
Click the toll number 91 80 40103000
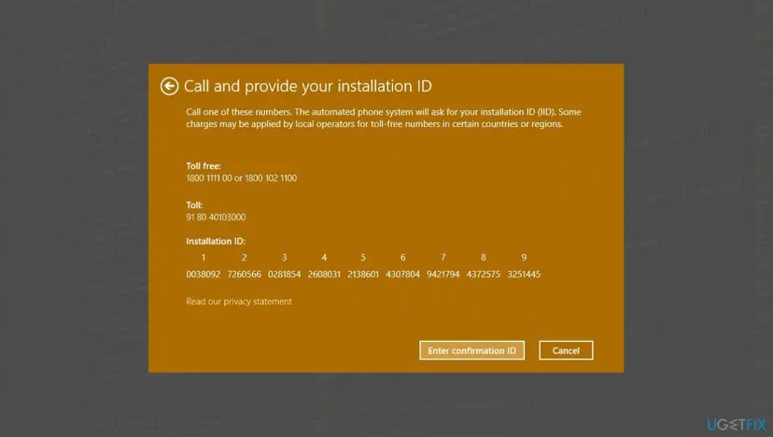pyautogui.click(x=216, y=217)
